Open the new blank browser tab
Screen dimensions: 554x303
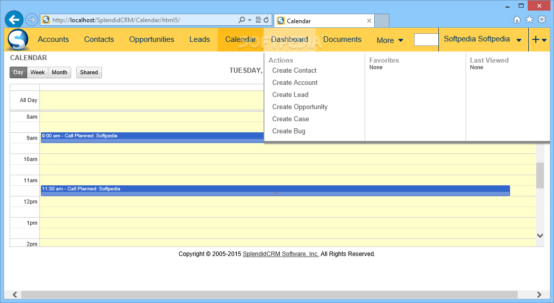click(382, 21)
